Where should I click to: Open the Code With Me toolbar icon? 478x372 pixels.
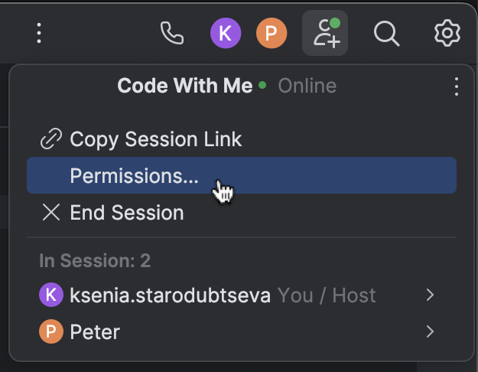tap(325, 33)
